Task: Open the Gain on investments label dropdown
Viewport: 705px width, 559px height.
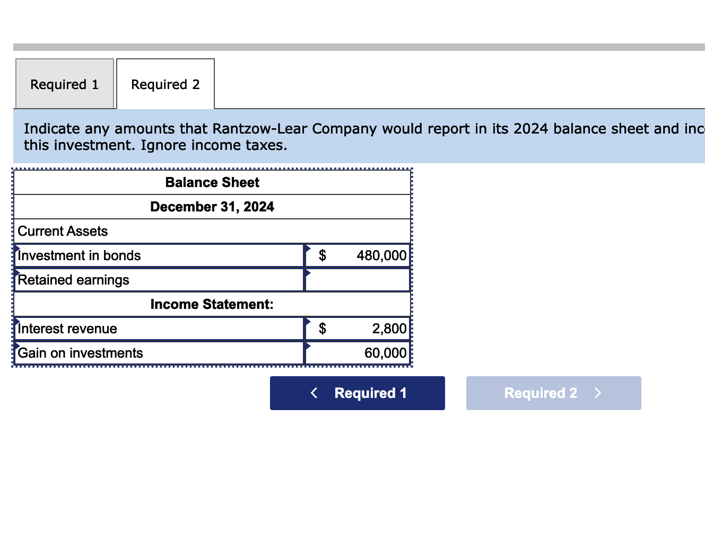Action: click(159, 353)
